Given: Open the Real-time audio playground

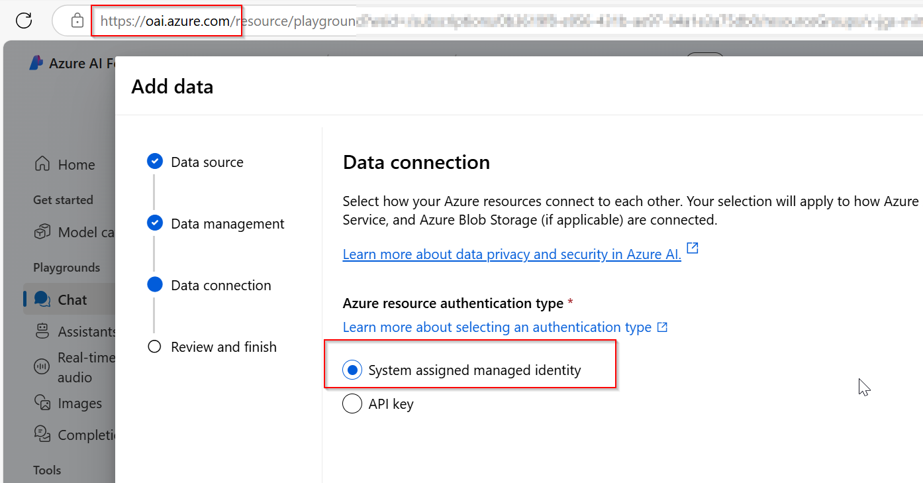Looking at the screenshot, I should point(70,367).
